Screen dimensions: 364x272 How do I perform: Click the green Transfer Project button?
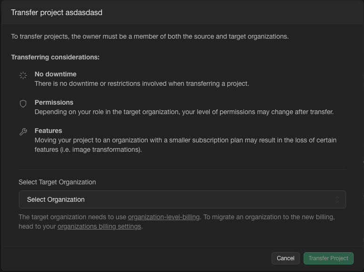pos(328,258)
